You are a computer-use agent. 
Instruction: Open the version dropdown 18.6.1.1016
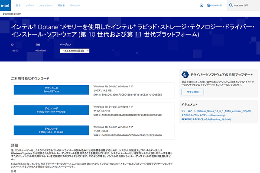click(x=75, y=51)
